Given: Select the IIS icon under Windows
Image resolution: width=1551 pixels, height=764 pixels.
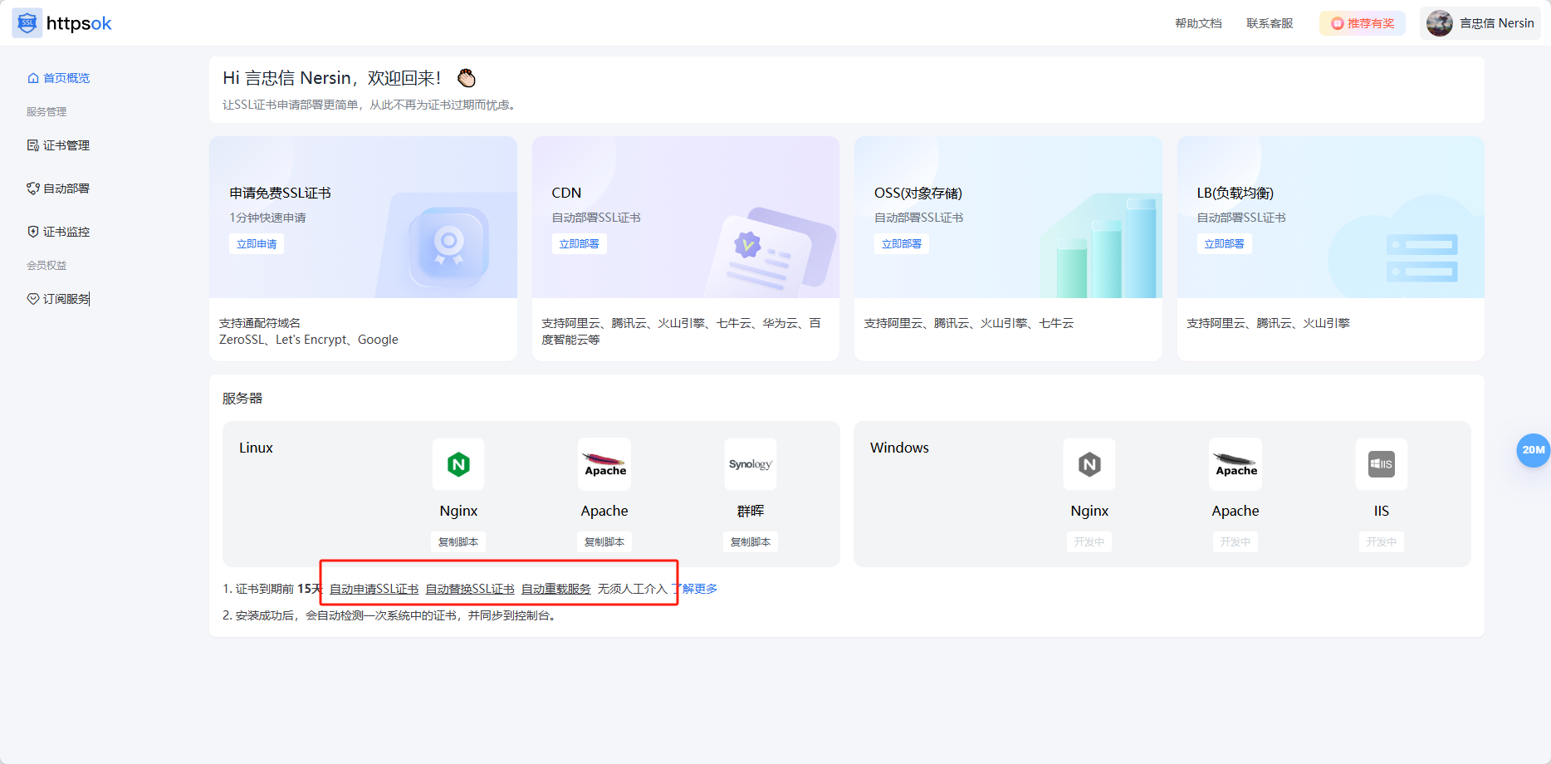Looking at the screenshot, I should pos(1381,464).
